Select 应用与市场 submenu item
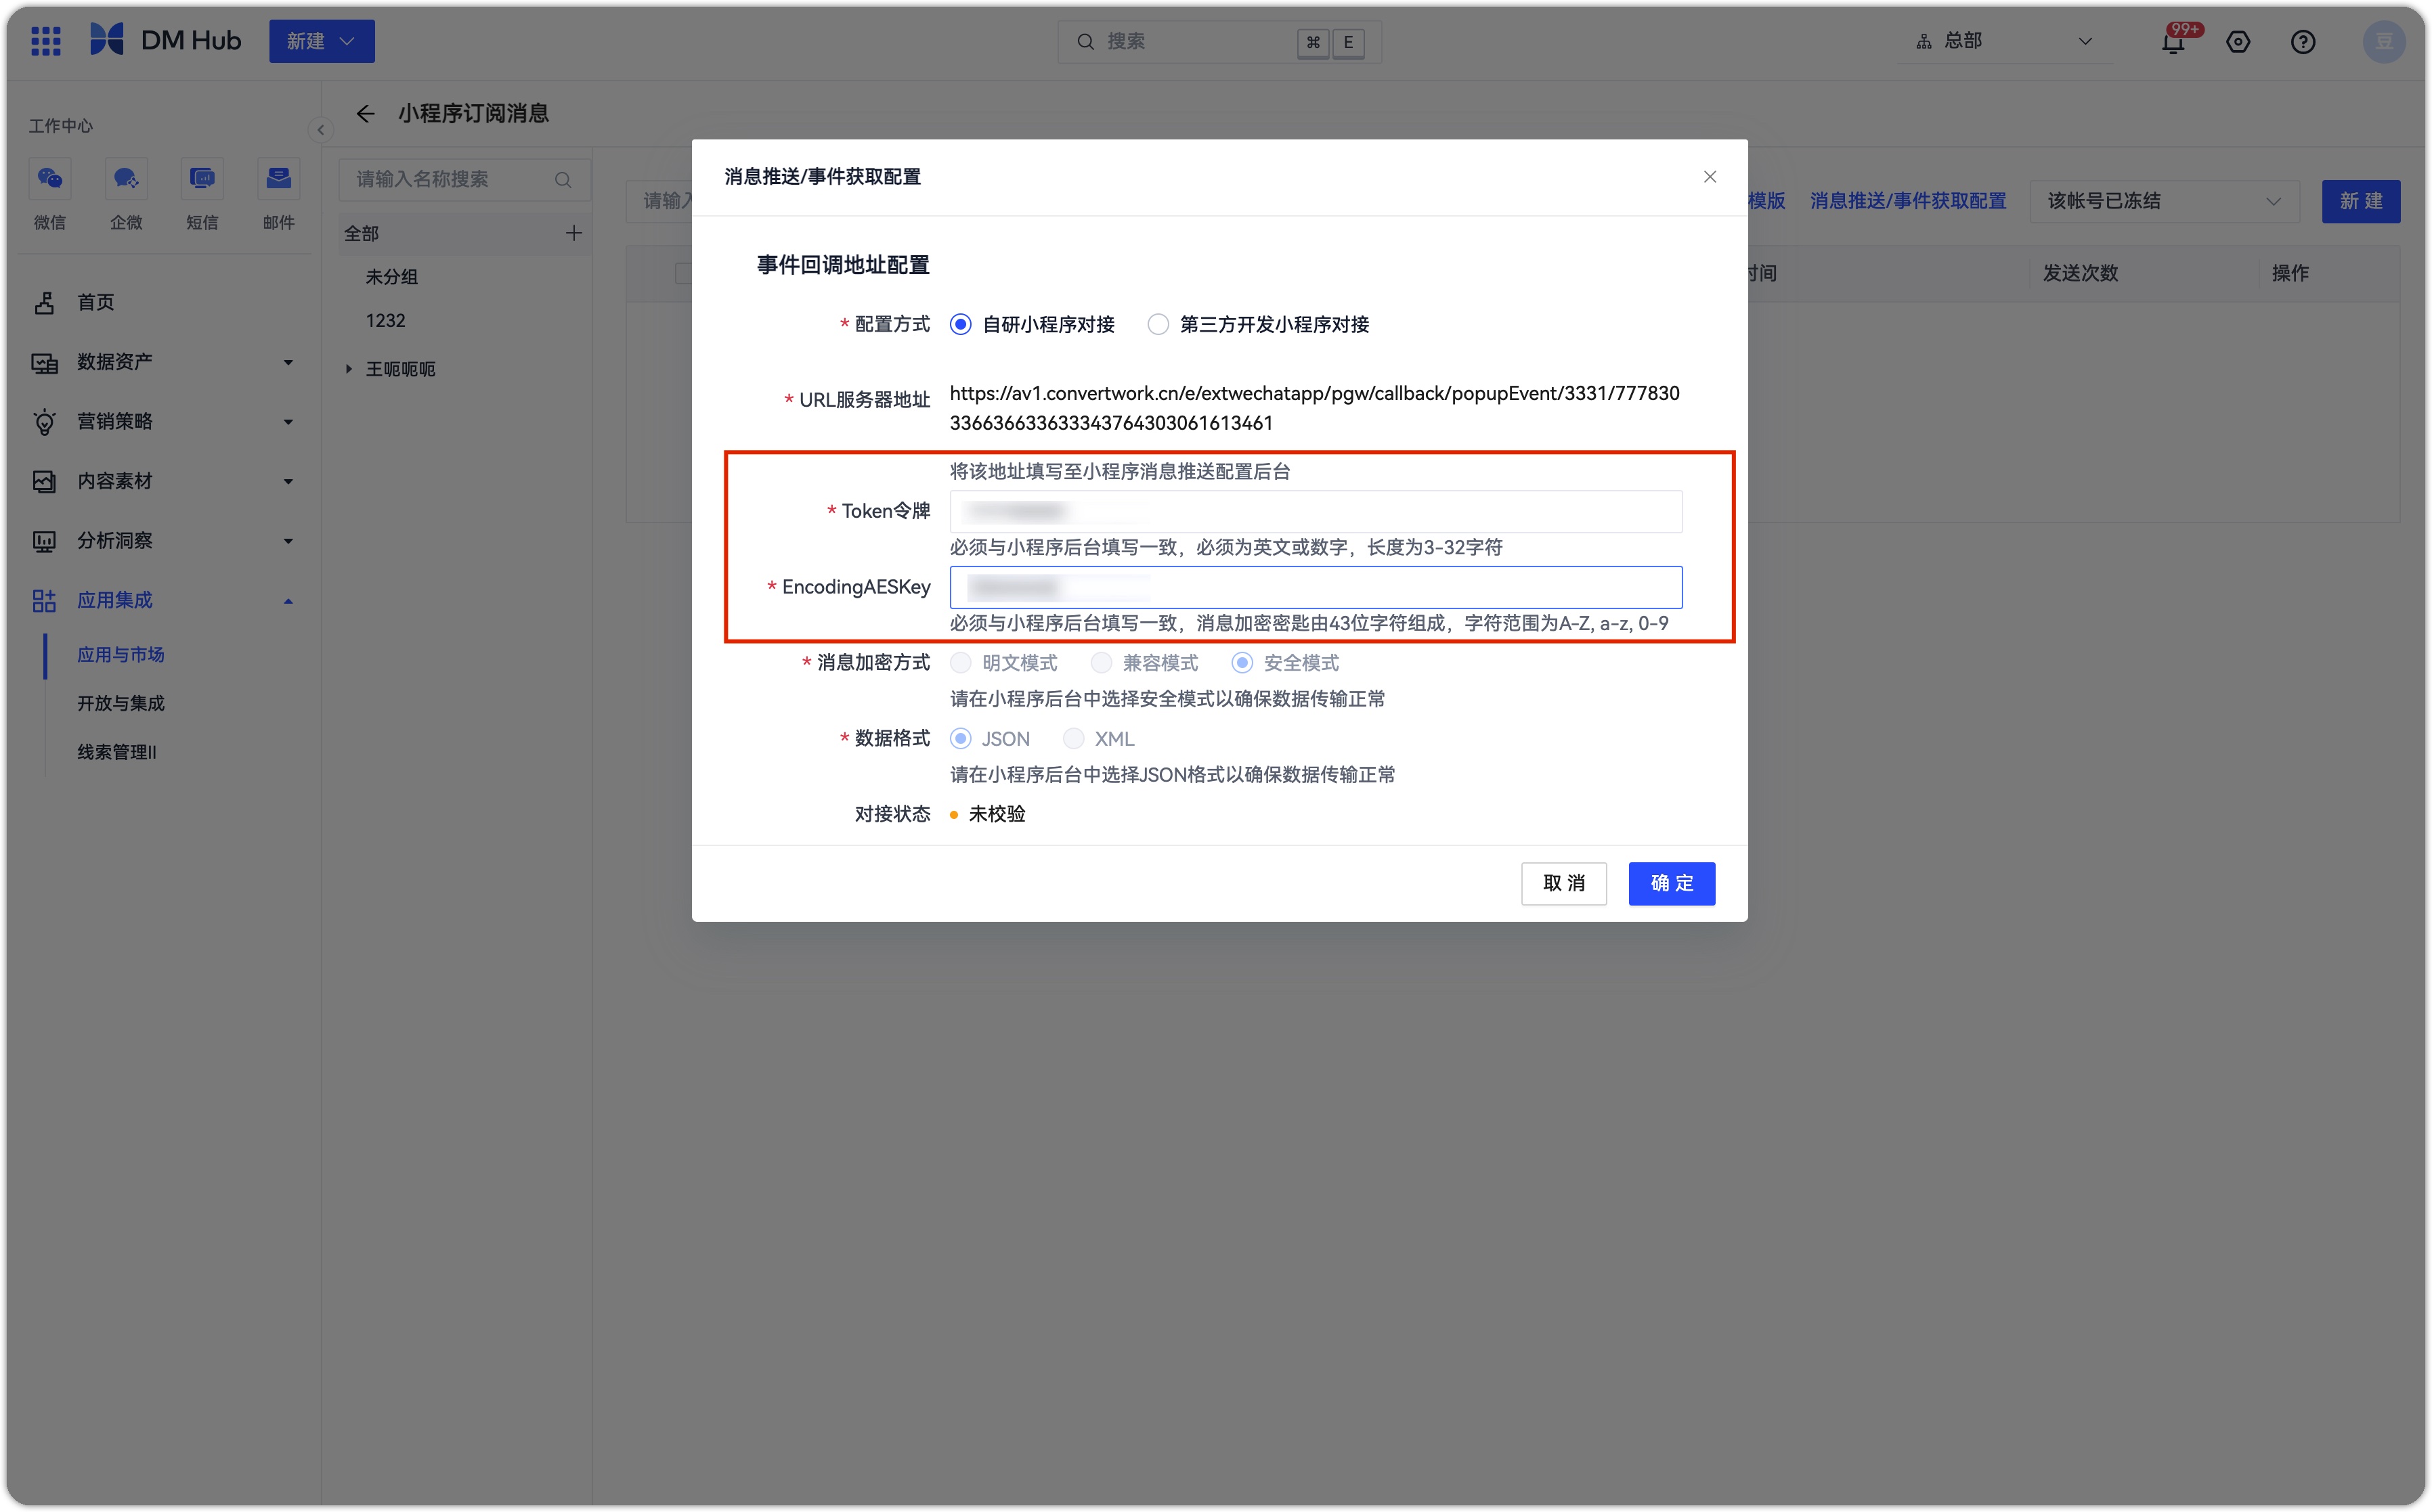The image size is (2432, 1512). coord(121,655)
